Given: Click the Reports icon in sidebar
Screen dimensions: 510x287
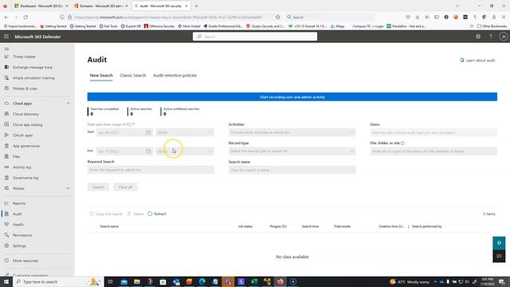Looking at the screenshot, I should point(6,203).
